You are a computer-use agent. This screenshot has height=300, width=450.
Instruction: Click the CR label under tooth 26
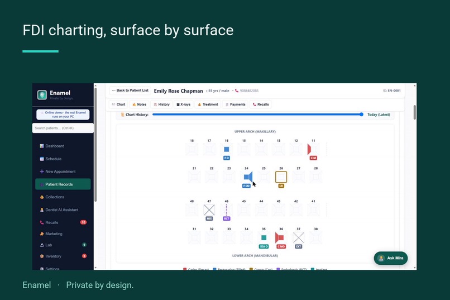(x=281, y=185)
